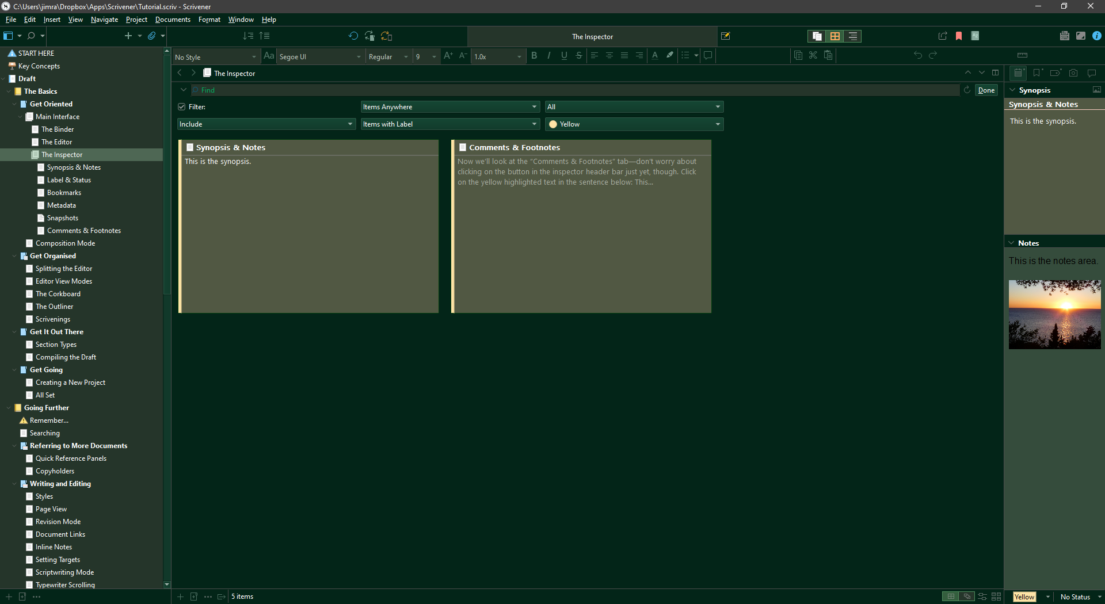Open the Metadata tag inspector tab icon

pos(1056,73)
